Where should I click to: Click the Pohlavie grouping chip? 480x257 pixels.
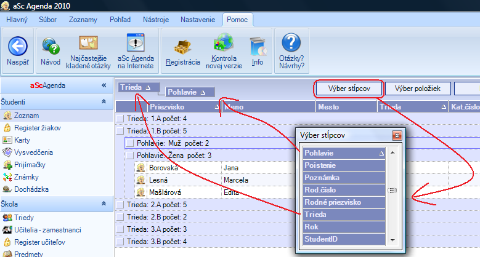point(190,92)
